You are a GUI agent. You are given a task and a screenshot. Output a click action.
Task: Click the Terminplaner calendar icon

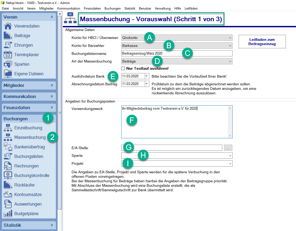pos(8,55)
